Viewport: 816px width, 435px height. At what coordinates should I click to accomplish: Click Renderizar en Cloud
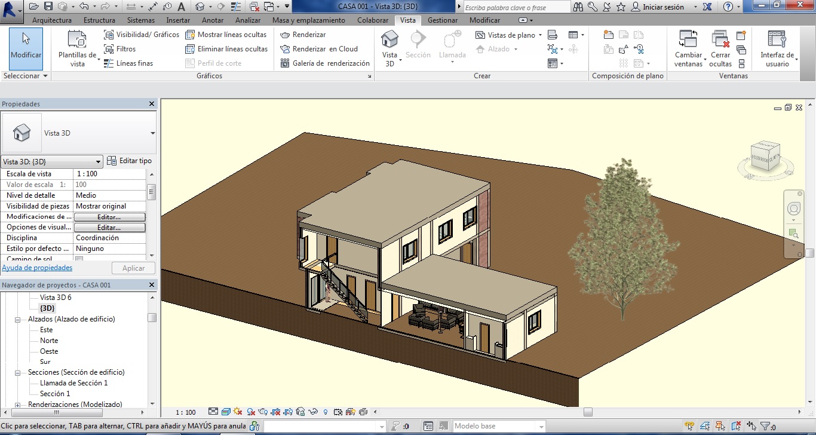point(319,49)
